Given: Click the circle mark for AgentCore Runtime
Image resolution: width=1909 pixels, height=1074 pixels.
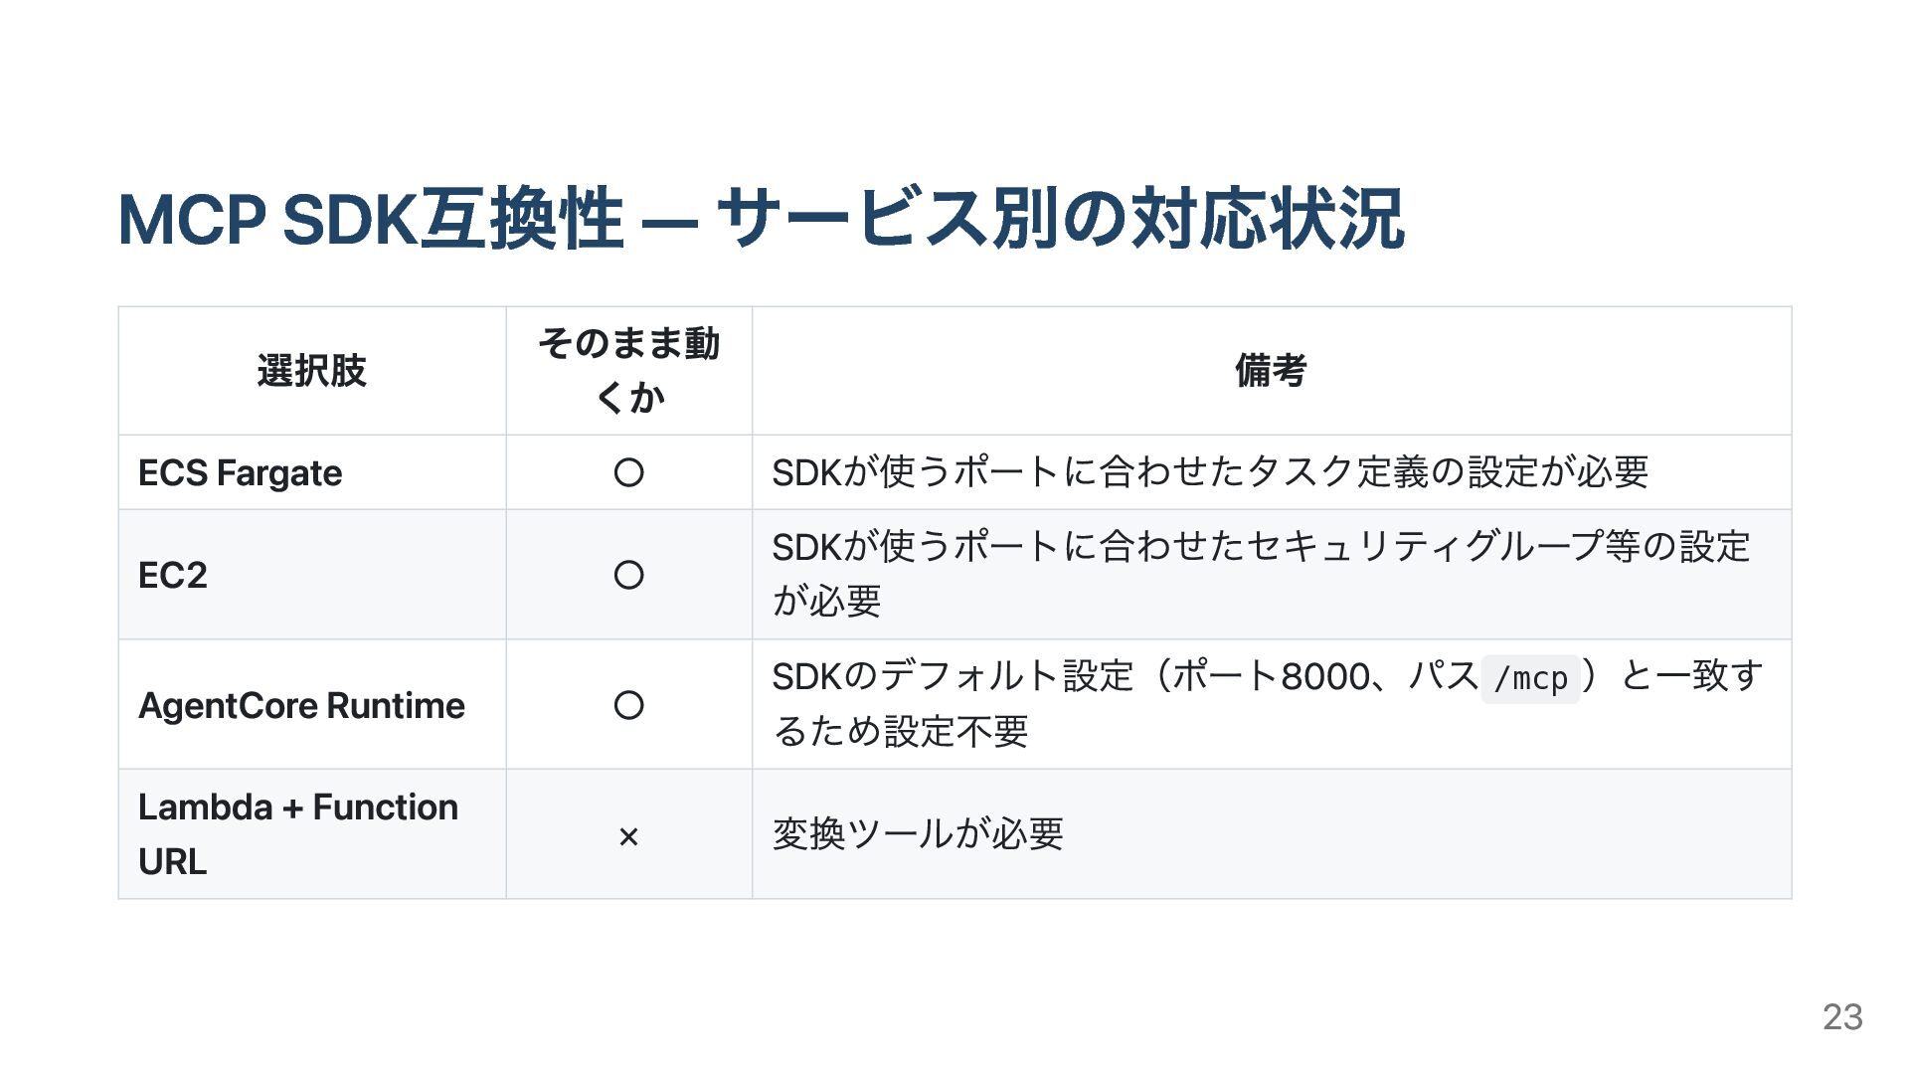Looking at the screenshot, I should coord(628,705).
